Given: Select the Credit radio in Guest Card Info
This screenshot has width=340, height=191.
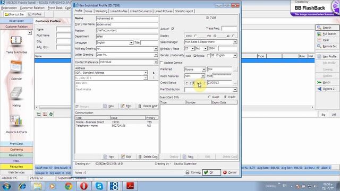Looking at the screenshot, I should [225, 97].
